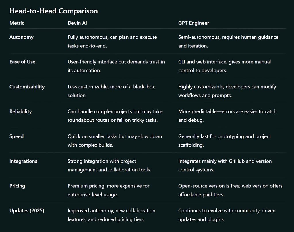Click the Head-to-Head Comparison heading
294x232 pixels.
[54, 11]
